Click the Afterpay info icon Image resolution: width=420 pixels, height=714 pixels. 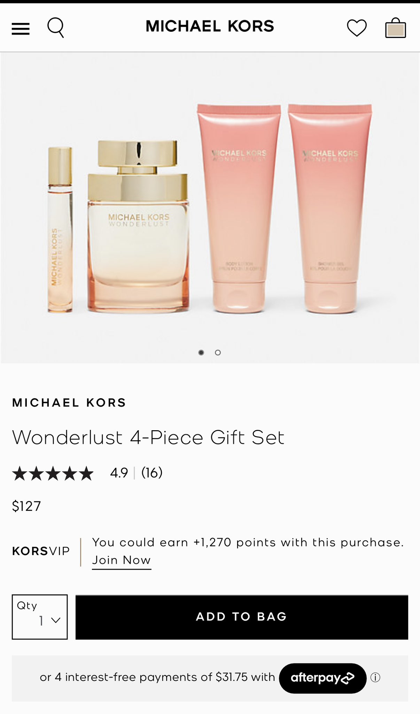[375, 677]
